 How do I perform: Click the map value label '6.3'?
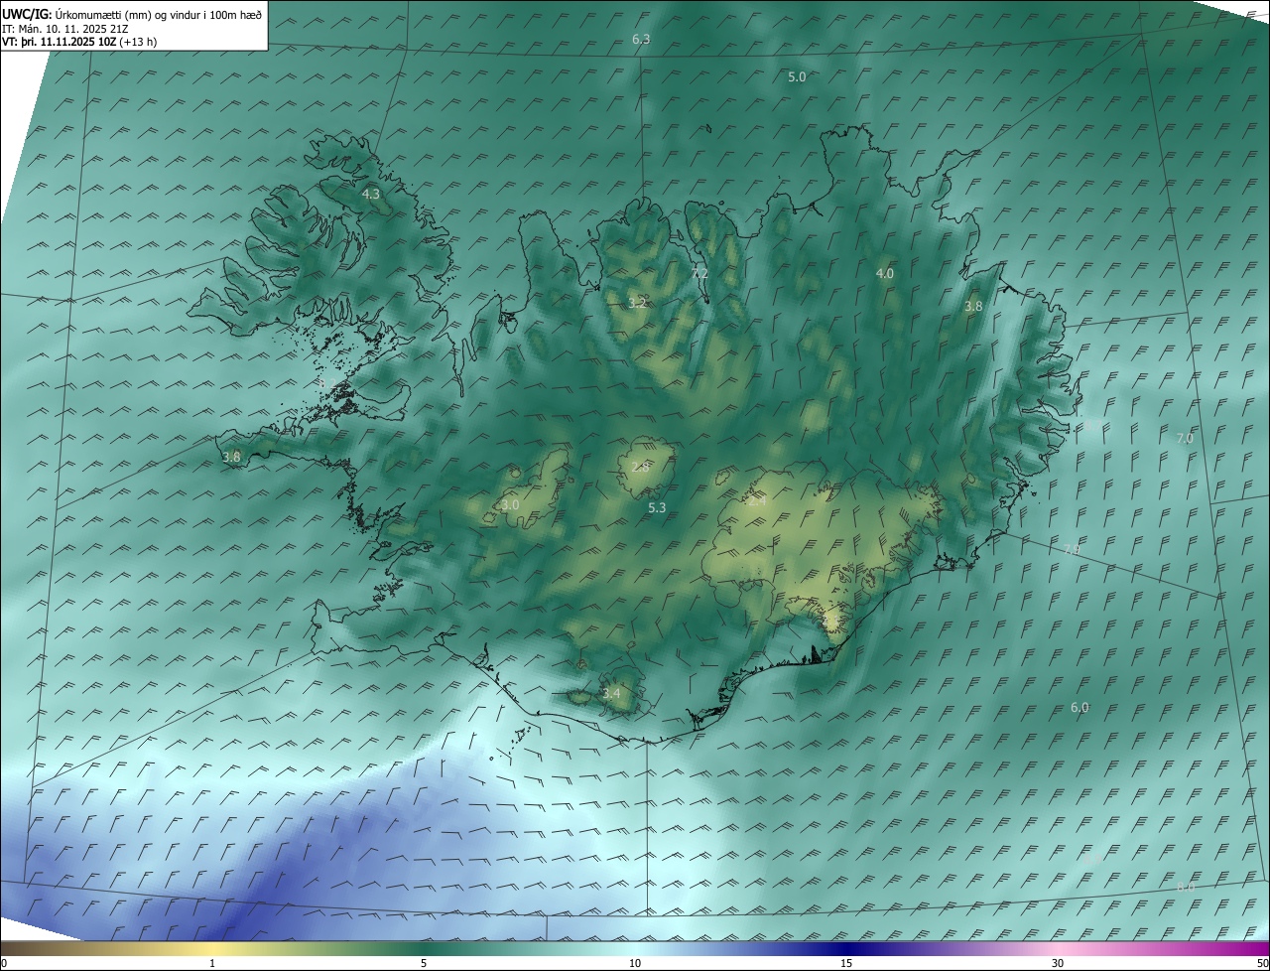coord(641,40)
